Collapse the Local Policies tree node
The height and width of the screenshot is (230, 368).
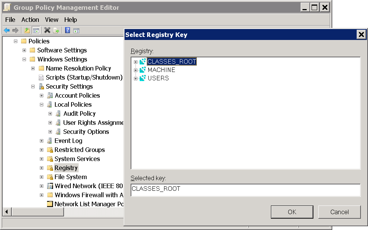[x=42, y=105]
